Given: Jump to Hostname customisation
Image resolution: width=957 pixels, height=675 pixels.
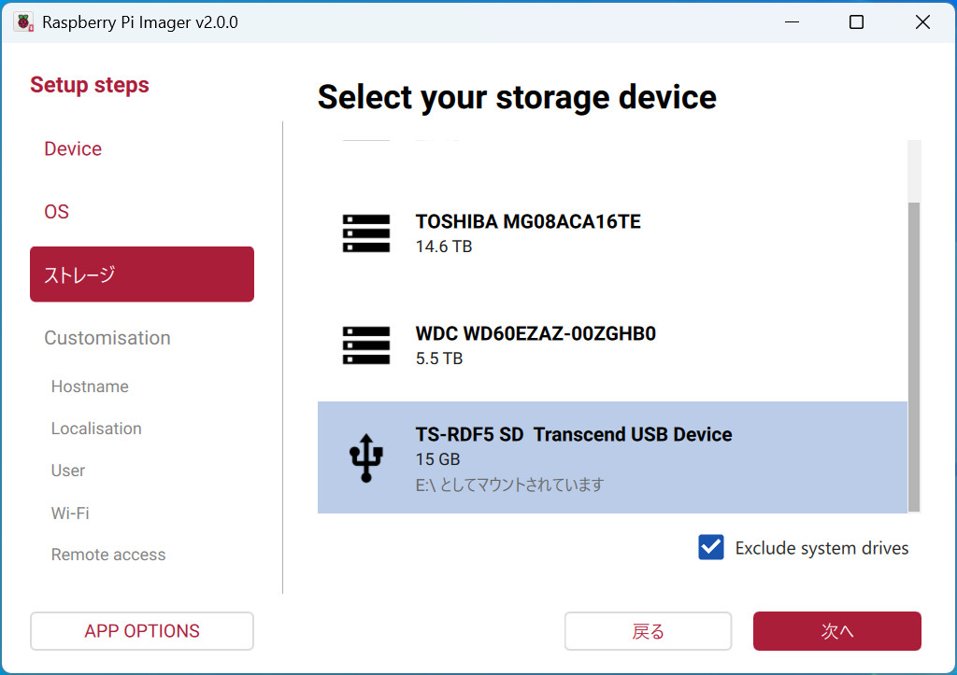Looking at the screenshot, I should pyautogui.click(x=90, y=387).
